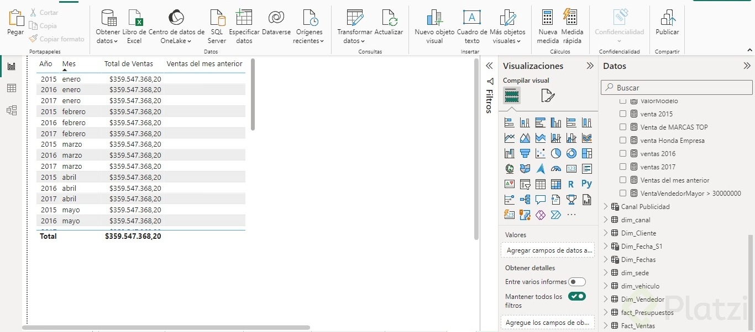Select the card 123 visual
The height and width of the screenshot is (332, 755).
(572, 169)
